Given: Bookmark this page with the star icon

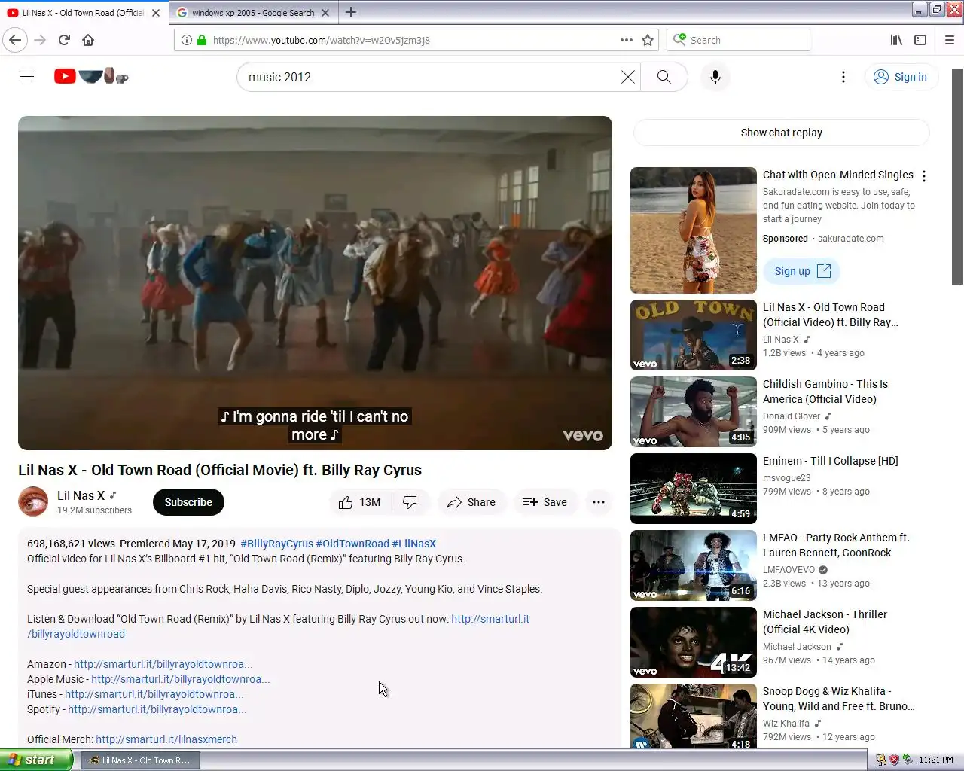Looking at the screenshot, I should (648, 40).
